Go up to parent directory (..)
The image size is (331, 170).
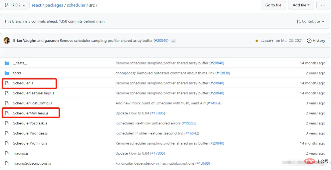7,53
